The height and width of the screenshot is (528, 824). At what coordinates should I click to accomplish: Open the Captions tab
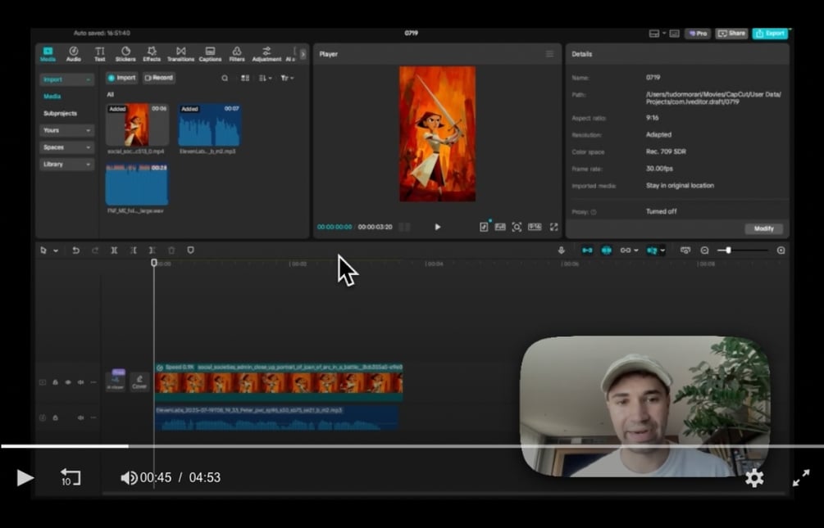click(x=210, y=53)
